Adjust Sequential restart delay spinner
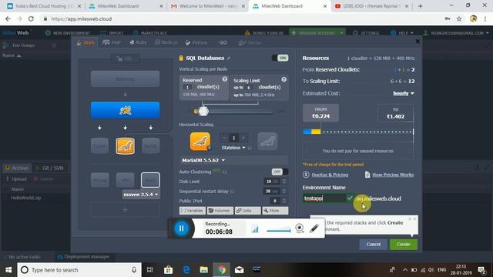The image size is (493, 277). coord(284,191)
